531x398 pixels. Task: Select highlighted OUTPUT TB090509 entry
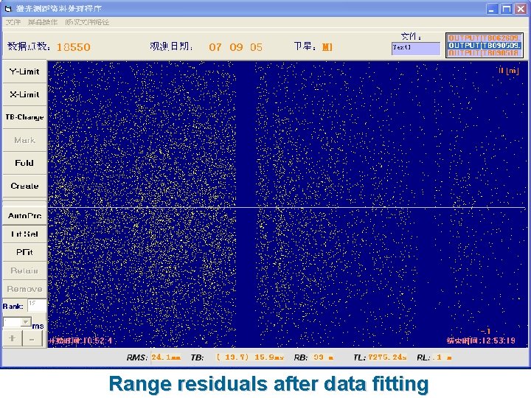click(x=484, y=46)
